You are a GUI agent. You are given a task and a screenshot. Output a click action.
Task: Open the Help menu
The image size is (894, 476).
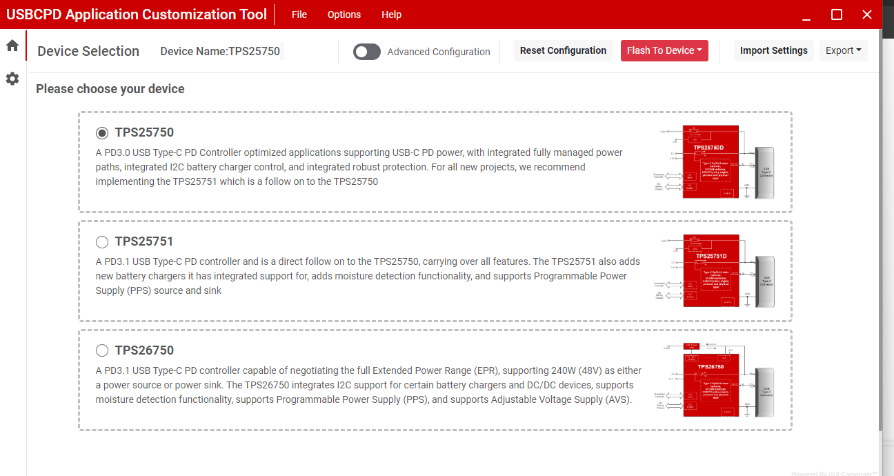coord(391,14)
